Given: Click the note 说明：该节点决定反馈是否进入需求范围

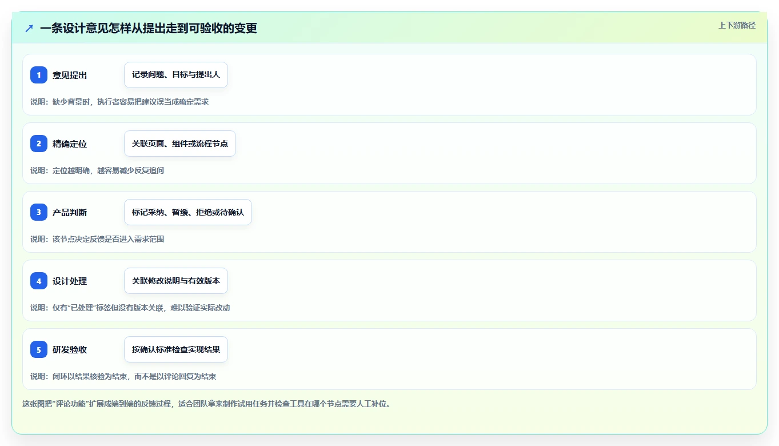Looking at the screenshot, I should [x=97, y=239].
